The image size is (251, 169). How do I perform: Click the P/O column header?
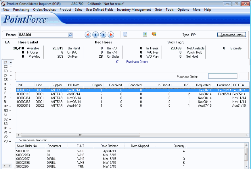pyautogui.click(x=25, y=85)
